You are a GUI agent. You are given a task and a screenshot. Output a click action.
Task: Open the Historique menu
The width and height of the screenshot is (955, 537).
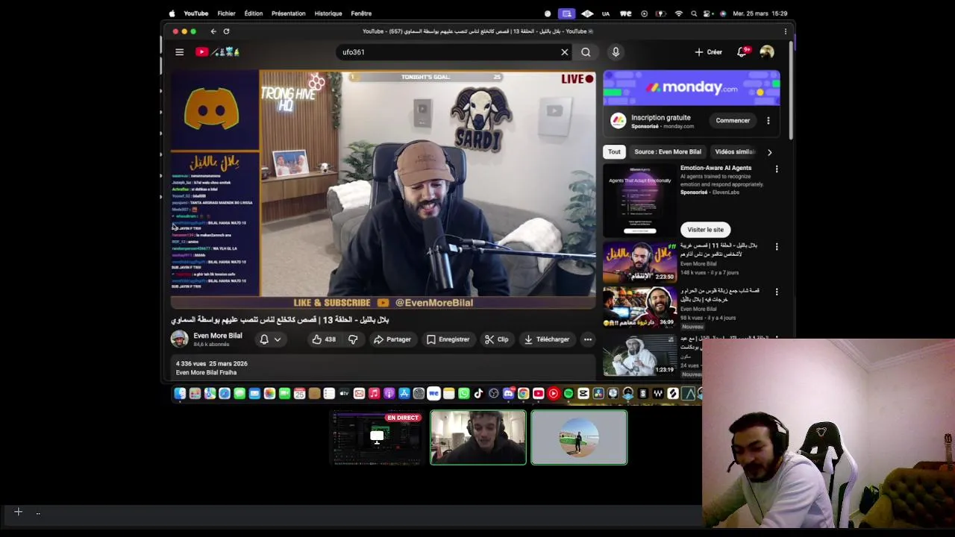[x=328, y=13]
